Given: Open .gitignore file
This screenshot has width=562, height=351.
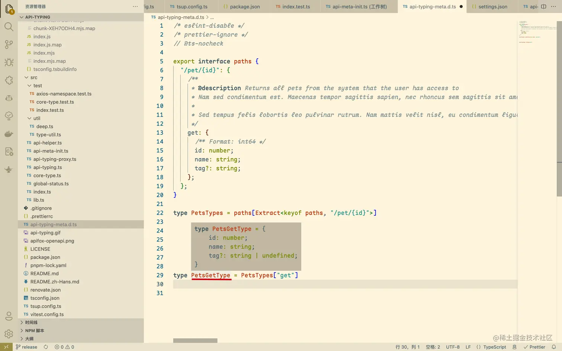Looking at the screenshot, I should pyautogui.click(x=81, y=208).
